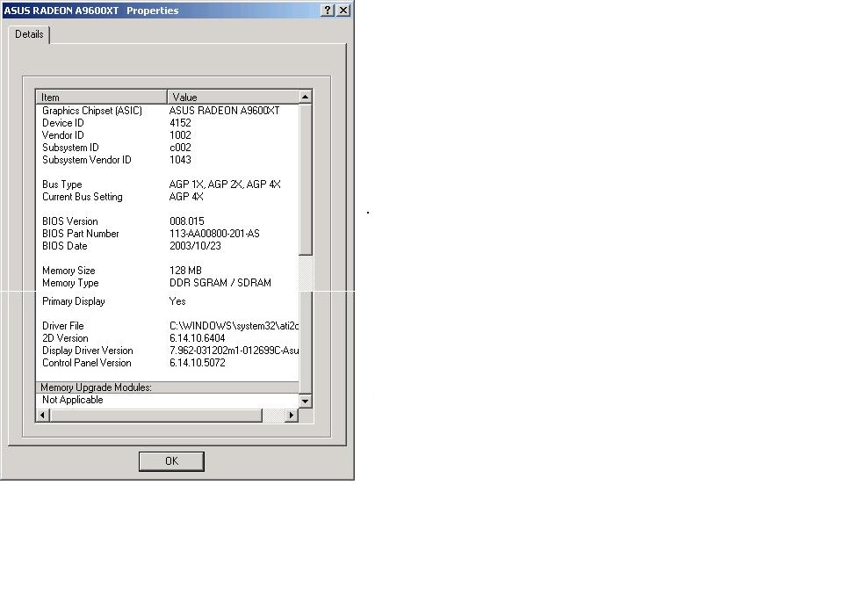This screenshot has height=615, width=844.
Task: Click the value 113-AA00800-201-AS
Action: point(214,234)
